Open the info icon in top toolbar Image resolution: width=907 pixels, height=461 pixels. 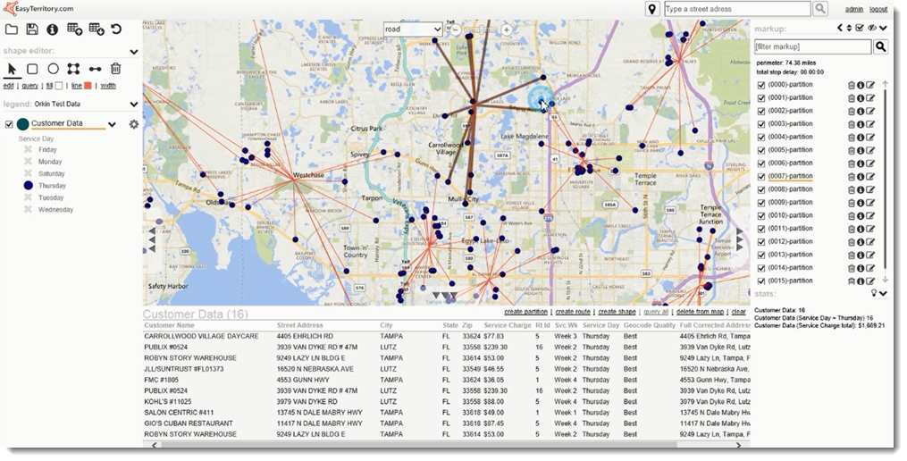(x=53, y=29)
